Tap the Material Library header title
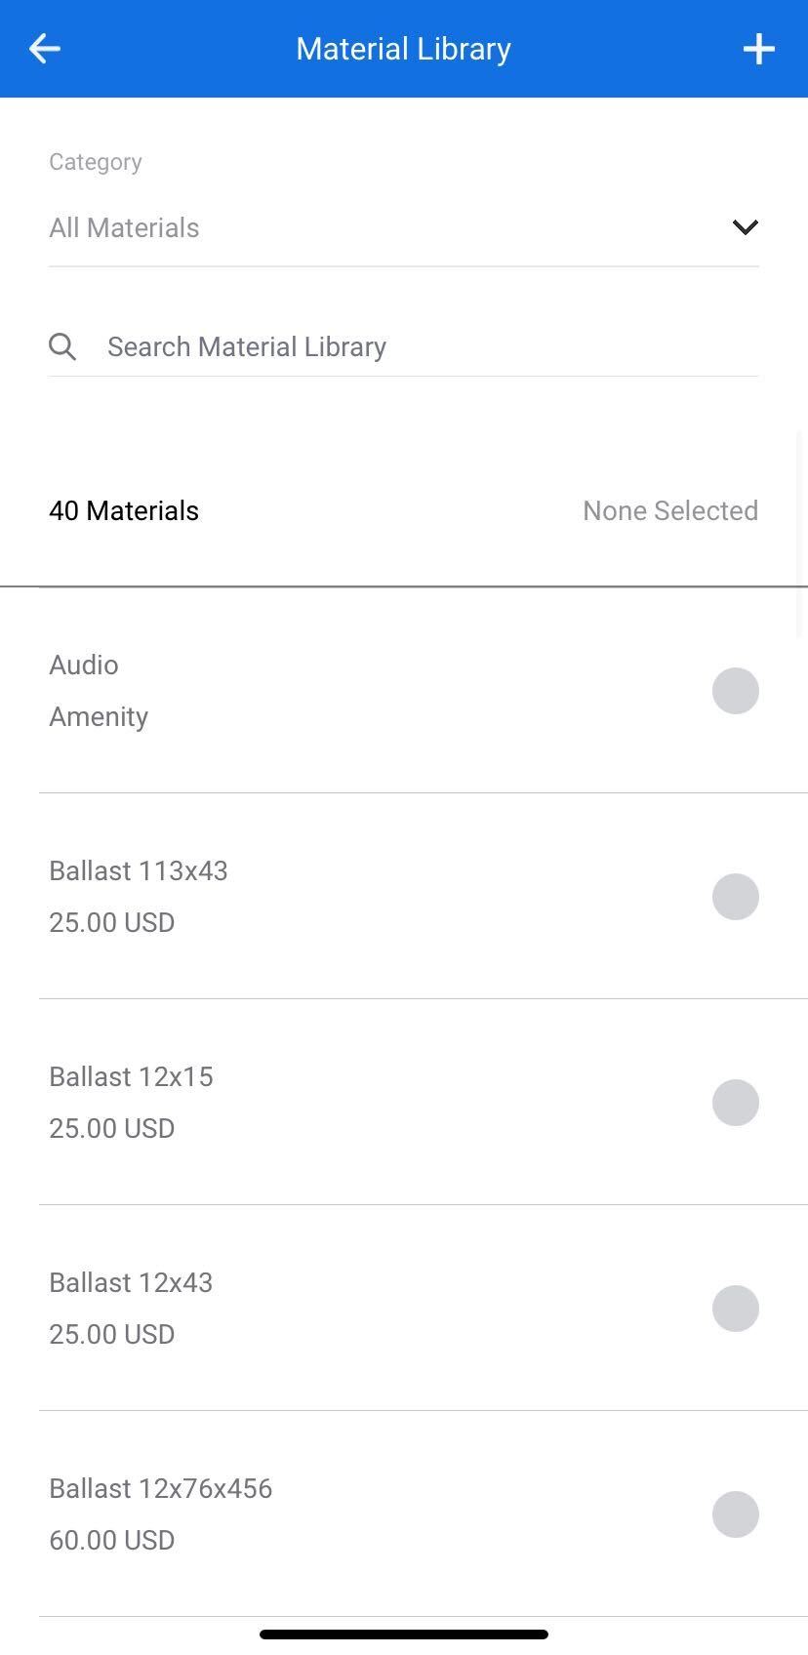The height and width of the screenshot is (1655, 808). pos(403,49)
